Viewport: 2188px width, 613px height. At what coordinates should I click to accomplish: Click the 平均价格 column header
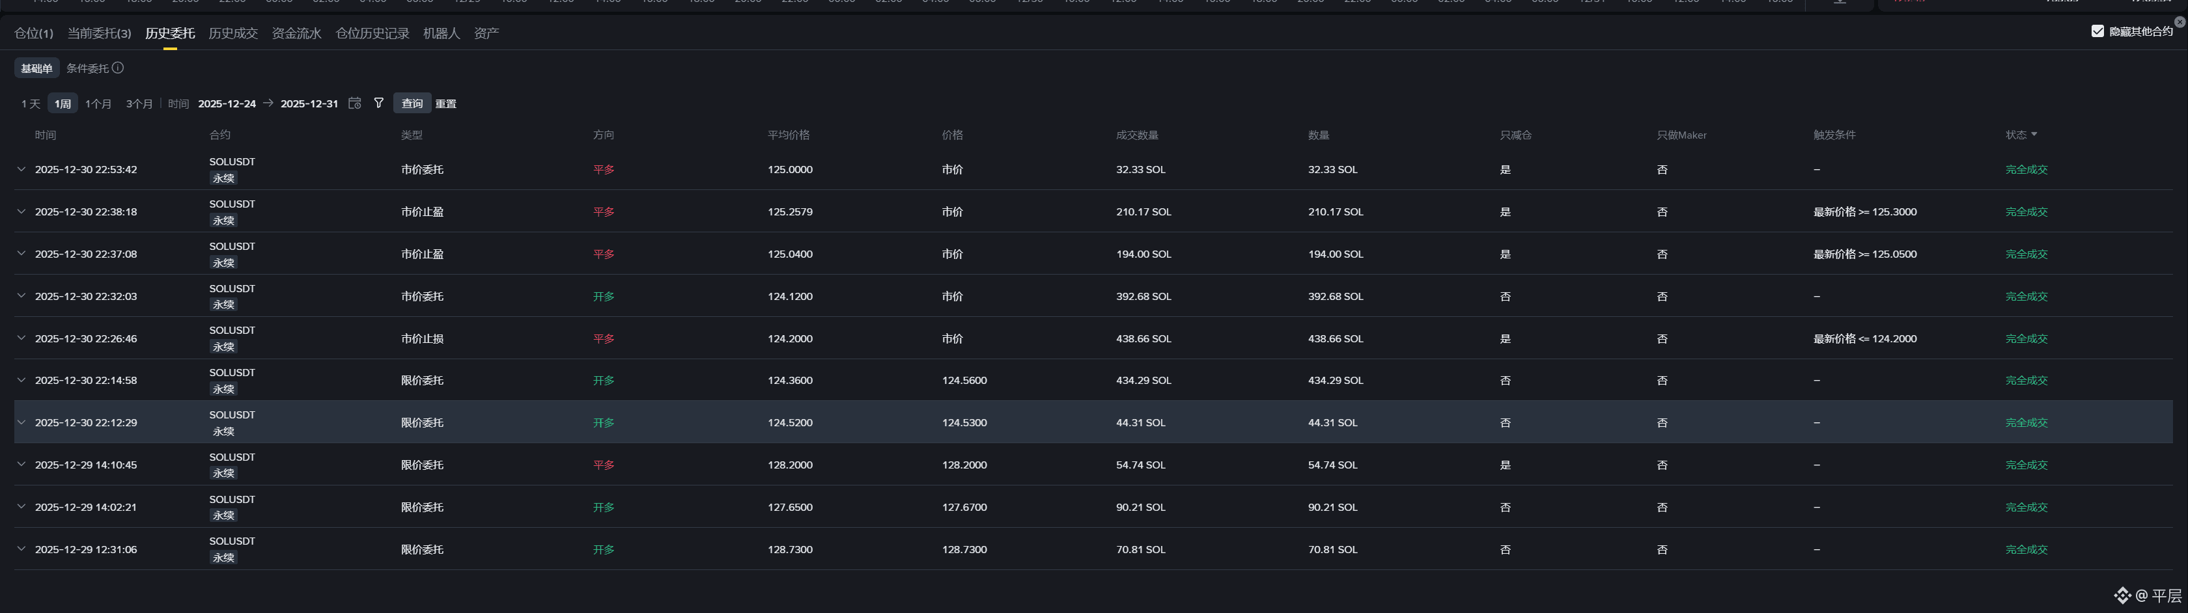coord(788,135)
